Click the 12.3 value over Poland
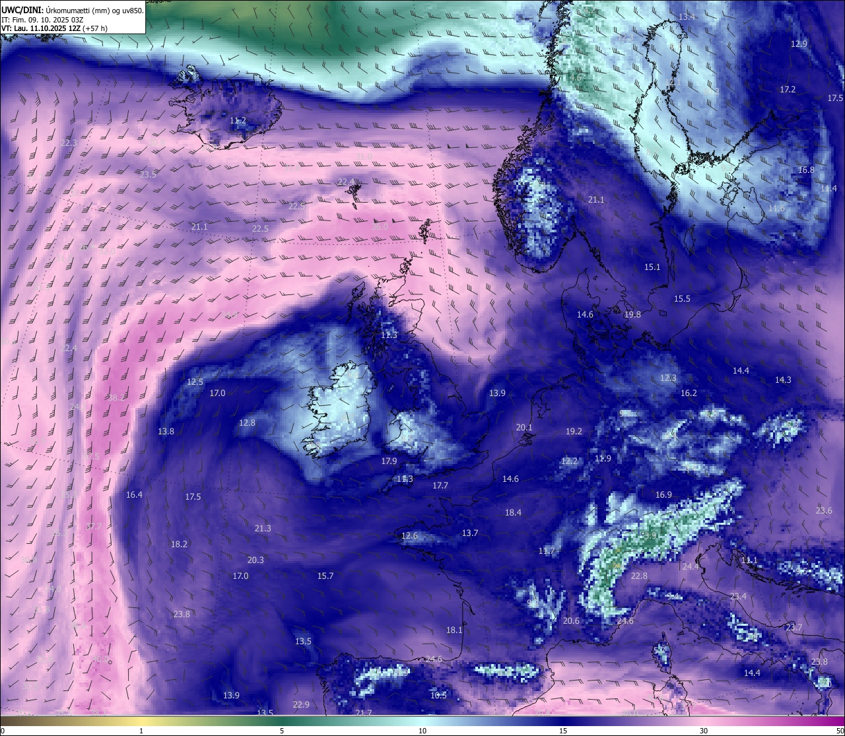 coord(668,378)
